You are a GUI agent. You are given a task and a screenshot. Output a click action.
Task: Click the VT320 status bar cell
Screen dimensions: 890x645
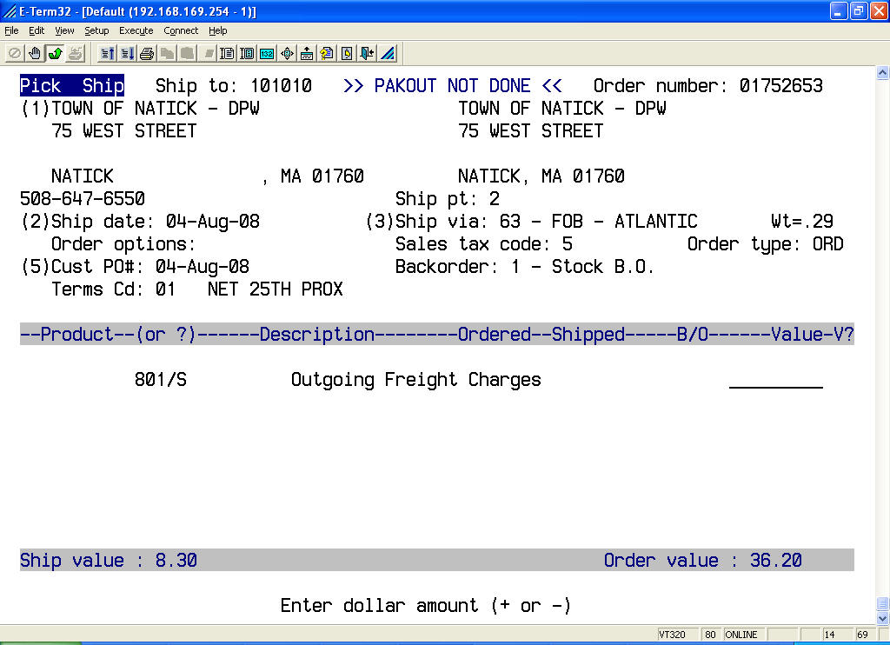tap(678, 635)
